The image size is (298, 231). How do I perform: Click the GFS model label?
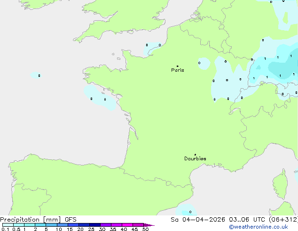(71, 219)
